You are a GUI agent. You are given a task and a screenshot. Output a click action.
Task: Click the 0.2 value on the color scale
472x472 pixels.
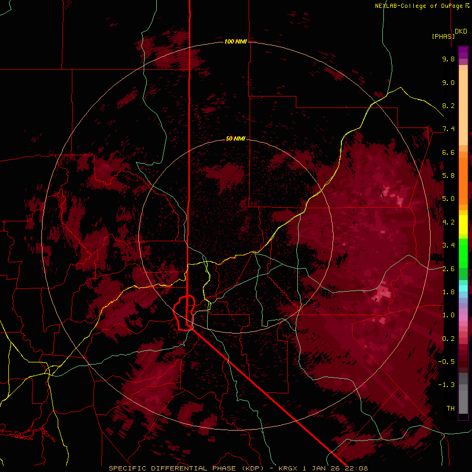(448, 339)
